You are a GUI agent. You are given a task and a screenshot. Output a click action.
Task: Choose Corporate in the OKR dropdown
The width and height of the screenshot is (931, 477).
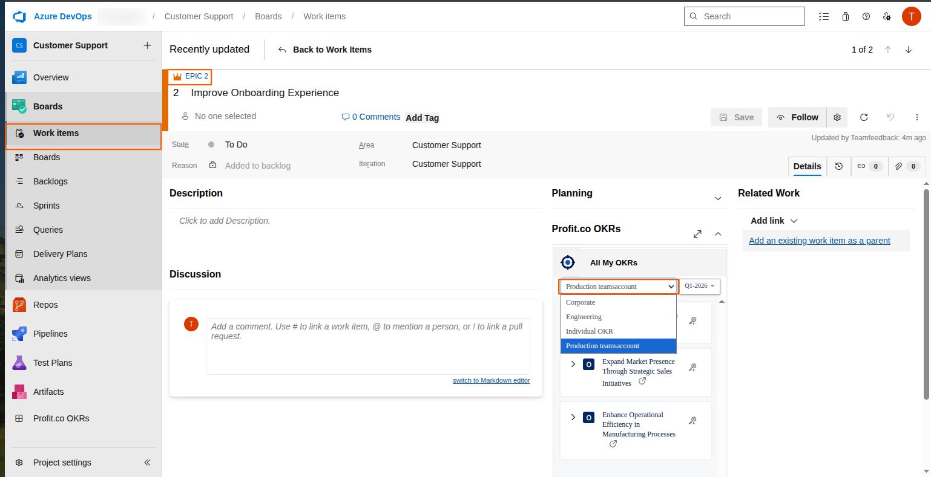point(618,302)
